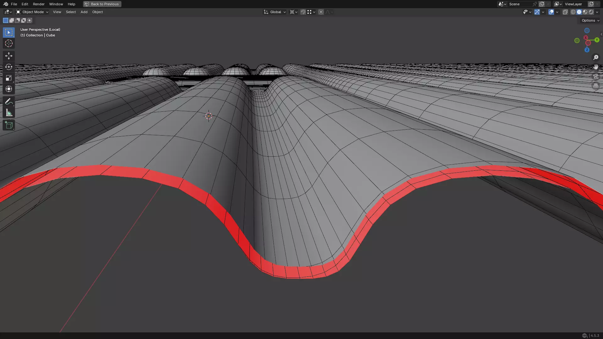Activate the Rotate tool
This screenshot has height=339, width=603.
(x=9, y=67)
